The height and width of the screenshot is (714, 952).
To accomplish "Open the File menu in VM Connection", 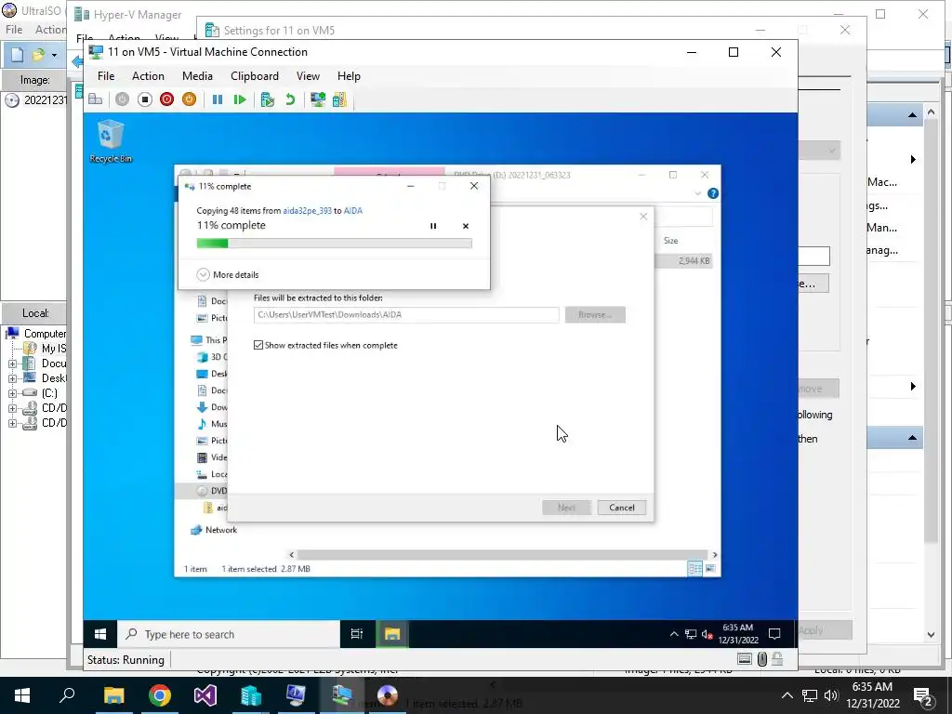I will coord(106,76).
